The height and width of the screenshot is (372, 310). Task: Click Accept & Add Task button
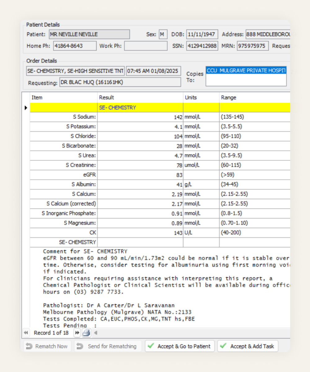(248, 346)
